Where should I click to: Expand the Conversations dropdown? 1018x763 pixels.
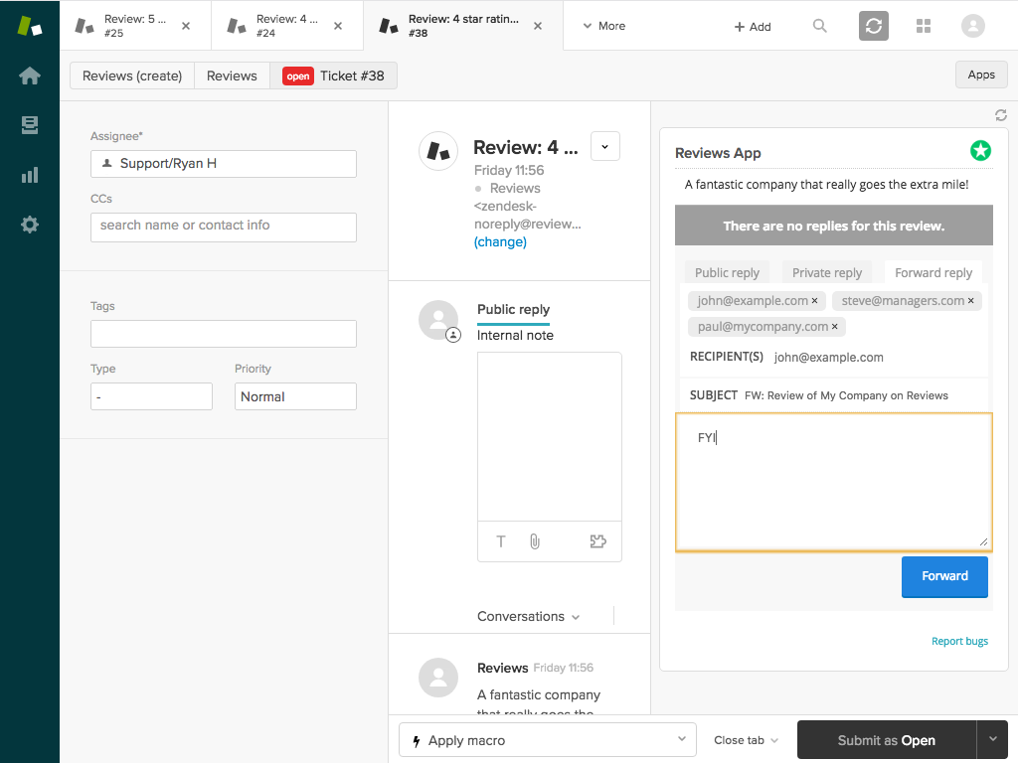[x=528, y=616]
